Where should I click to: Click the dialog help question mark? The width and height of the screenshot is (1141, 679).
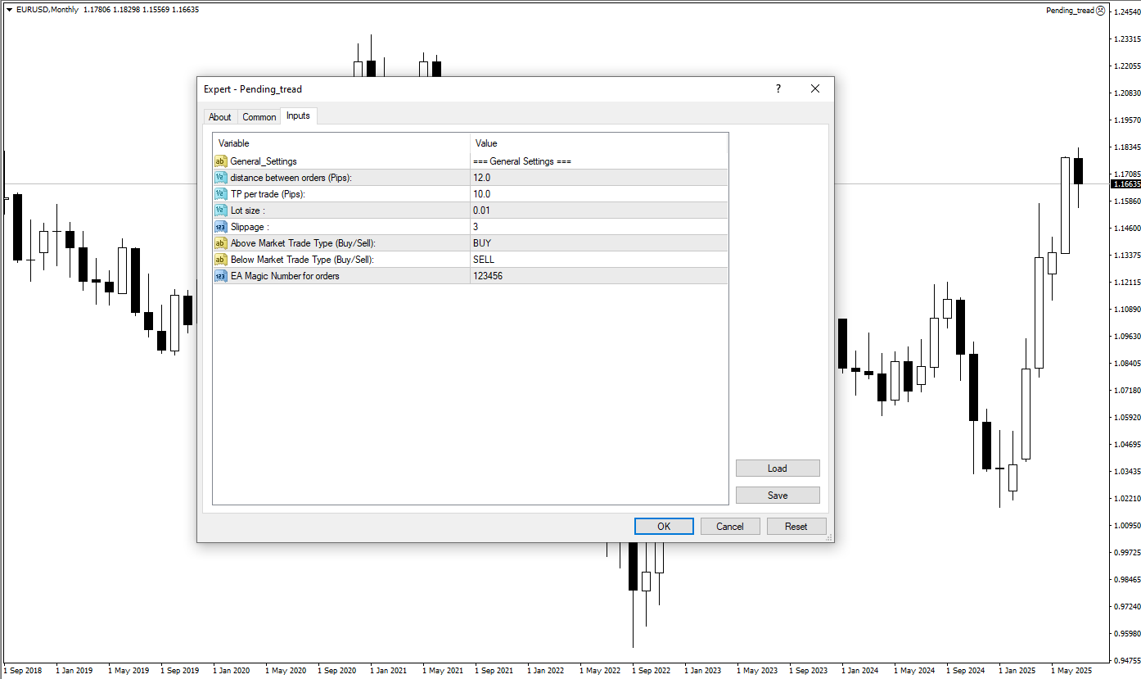click(x=778, y=88)
